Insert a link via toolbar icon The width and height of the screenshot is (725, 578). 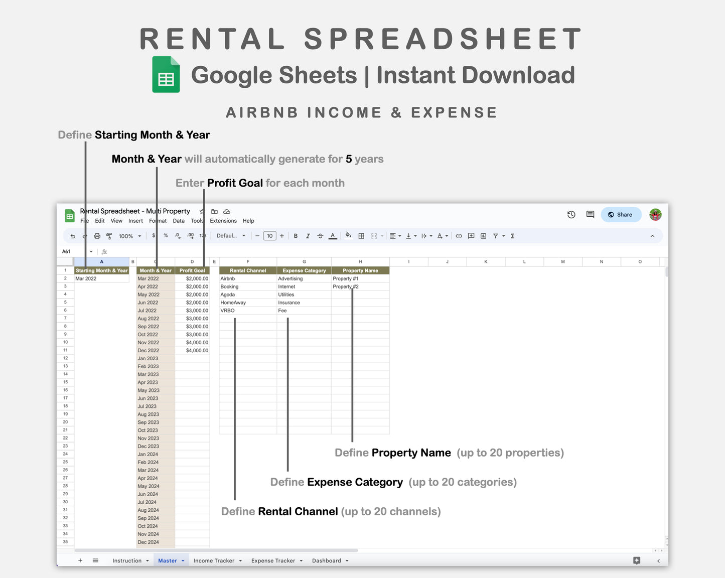coord(459,235)
